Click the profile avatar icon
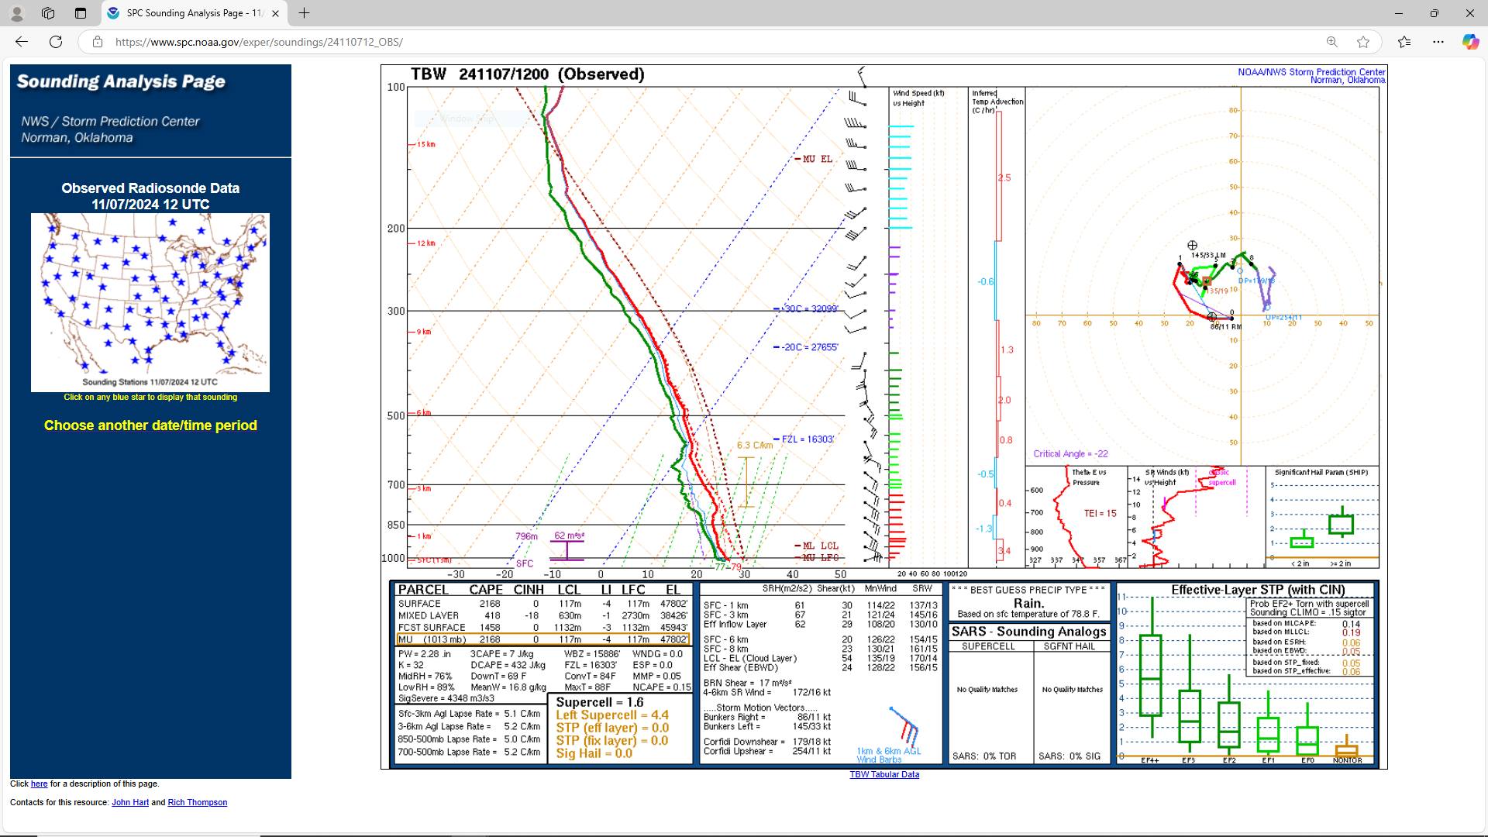 click(x=17, y=13)
